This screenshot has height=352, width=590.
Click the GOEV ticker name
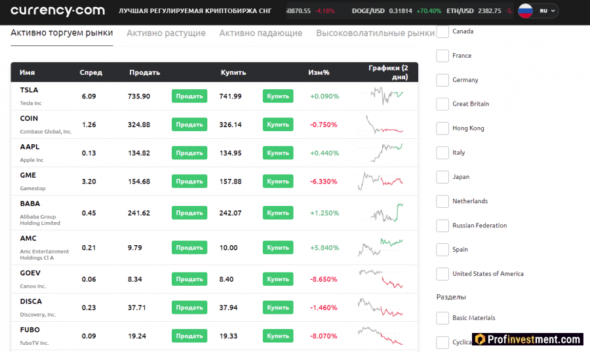pos(30,273)
